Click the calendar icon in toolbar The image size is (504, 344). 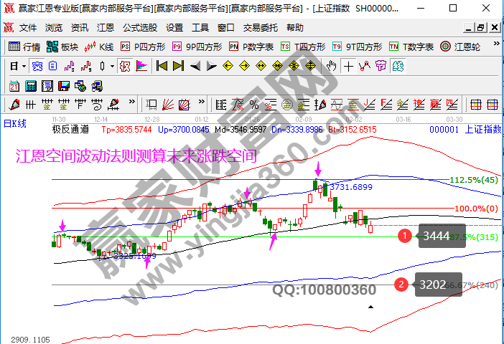click(x=14, y=85)
